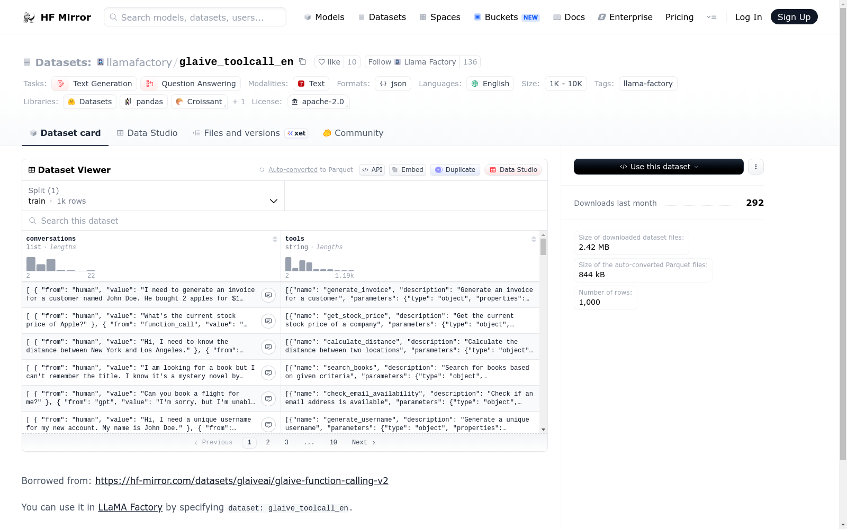Screen dimensions: 847x529
Task: Open conversation preview for the username row
Action: pyautogui.click(x=268, y=424)
